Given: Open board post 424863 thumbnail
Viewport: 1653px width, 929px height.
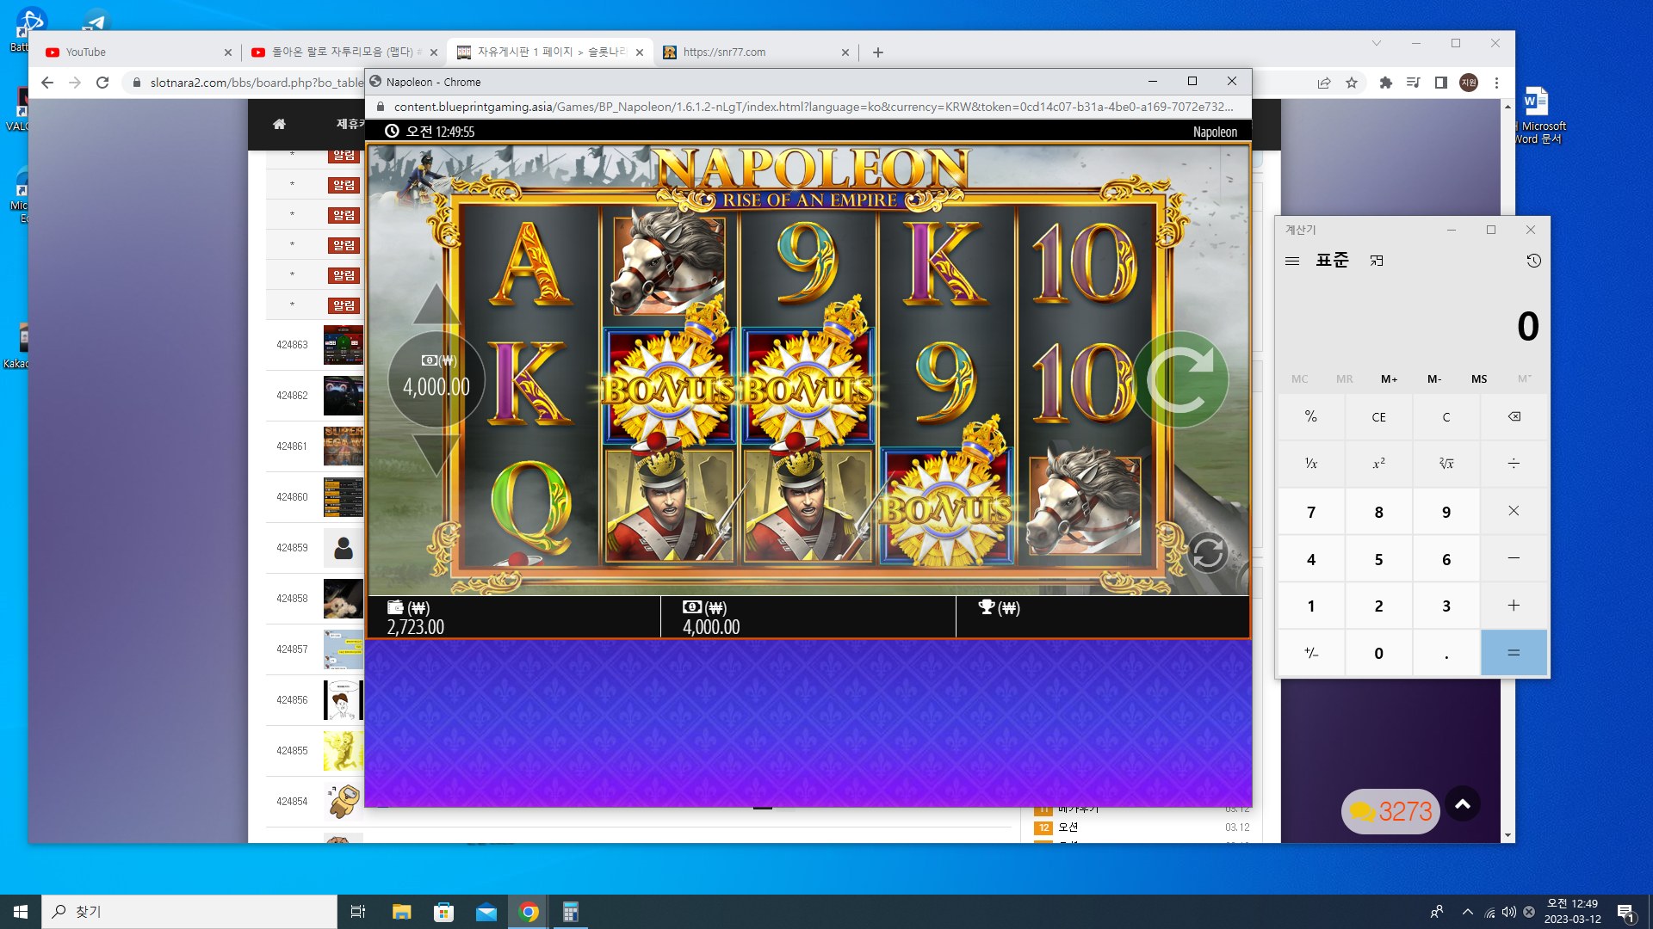Looking at the screenshot, I should click(x=344, y=345).
